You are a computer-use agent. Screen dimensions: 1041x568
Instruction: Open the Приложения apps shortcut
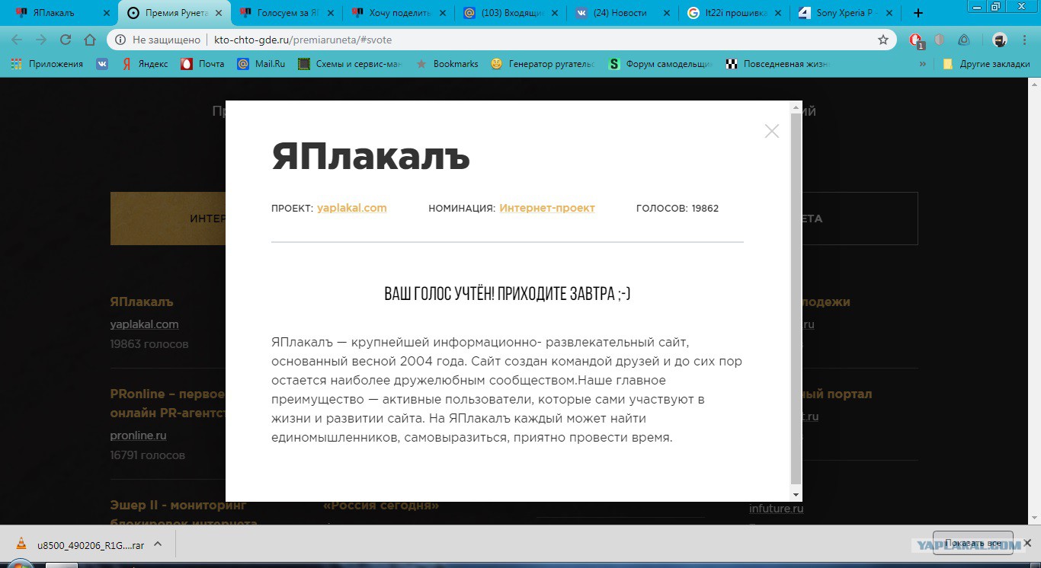coord(46,64)
